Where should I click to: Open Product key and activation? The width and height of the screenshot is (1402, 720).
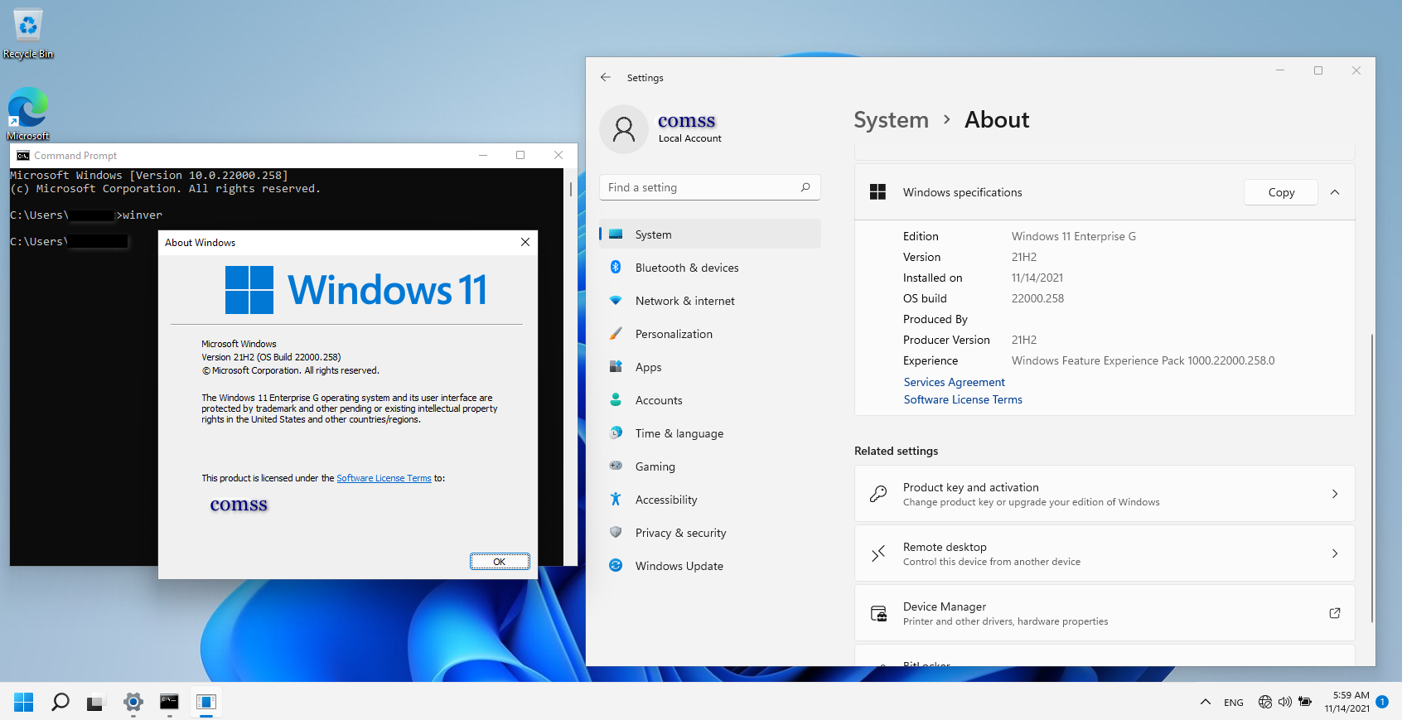(x=1105, y=494)
